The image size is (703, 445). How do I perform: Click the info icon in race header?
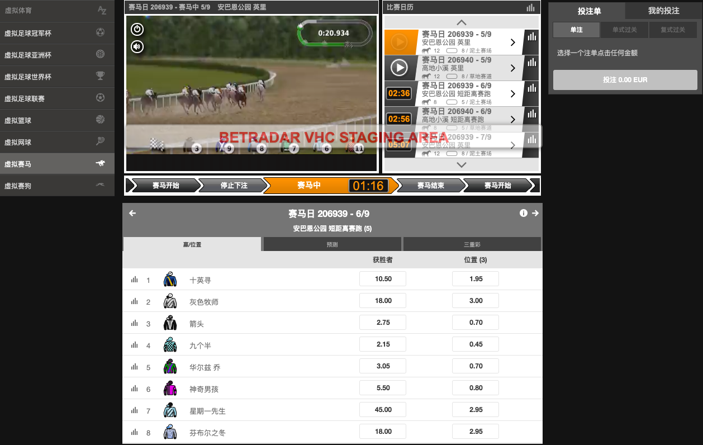(x=523, y=213)
